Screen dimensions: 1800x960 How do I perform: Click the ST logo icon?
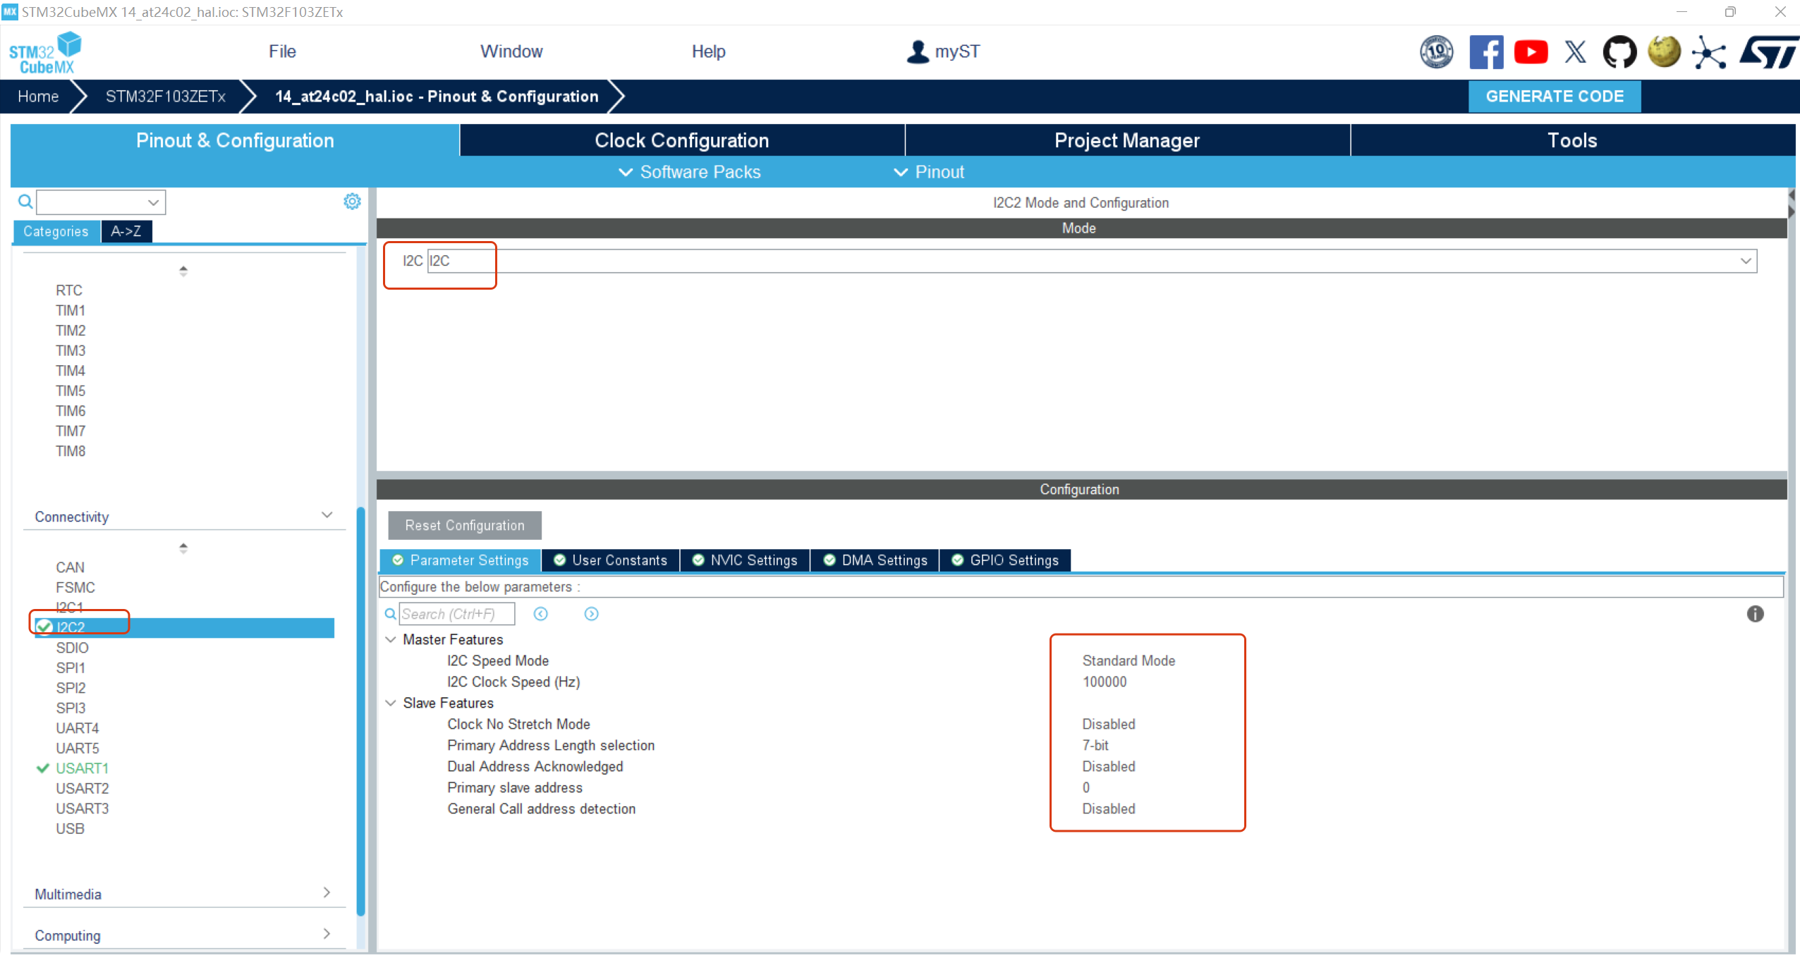1769,52
